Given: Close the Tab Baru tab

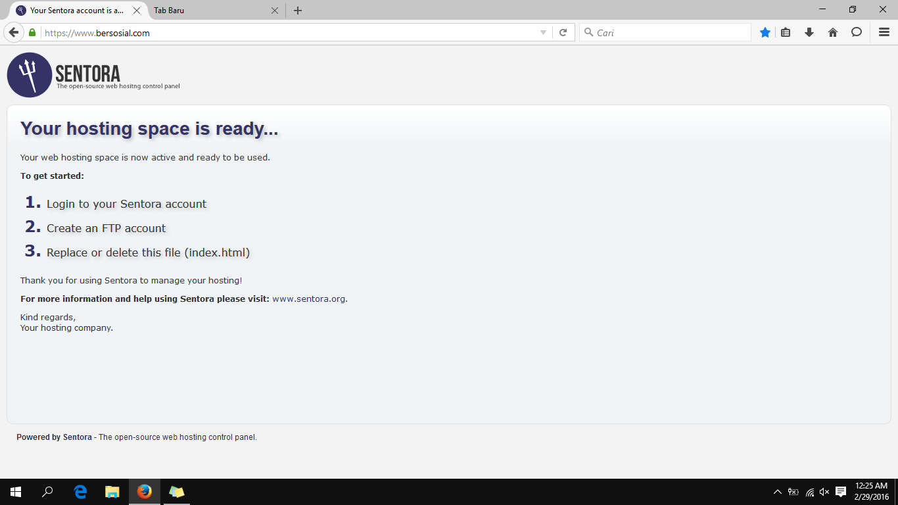Looking at the screenshot, I should (x=275, y=11).
